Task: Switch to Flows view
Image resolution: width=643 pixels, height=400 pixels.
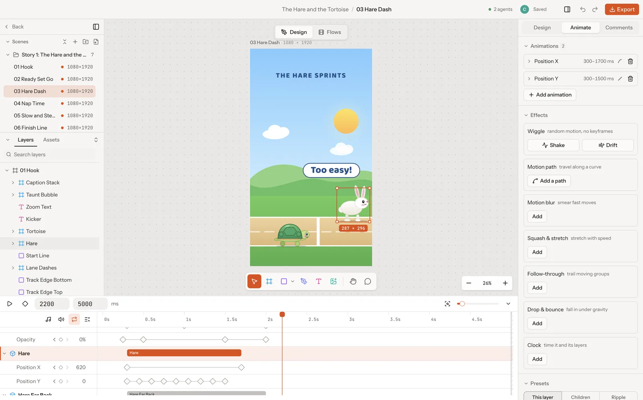Action: click(x=330, y=32)
